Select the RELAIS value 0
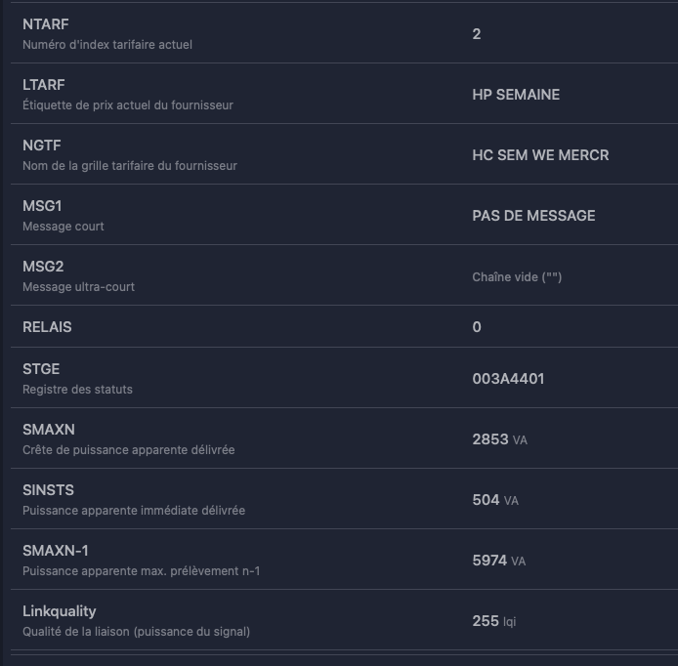The width and height of the screenshot is (678, 666). 477,327
